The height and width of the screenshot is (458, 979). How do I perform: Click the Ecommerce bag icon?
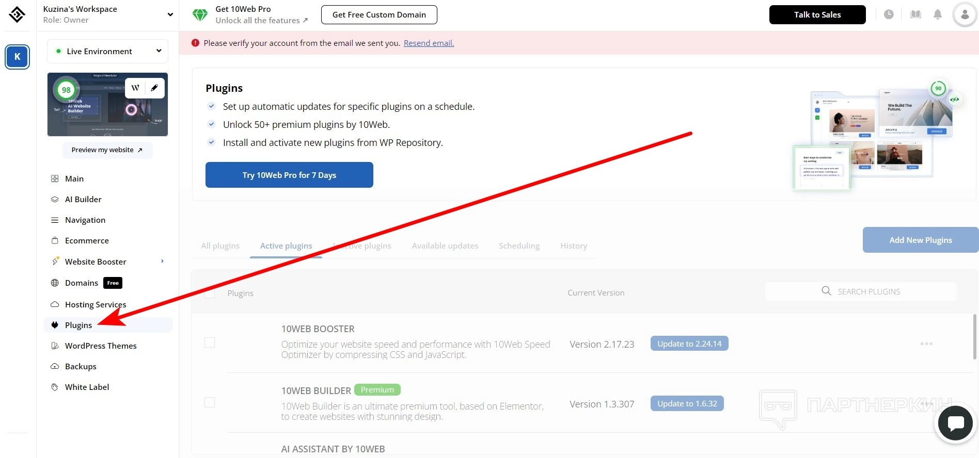tap(55, 240)
